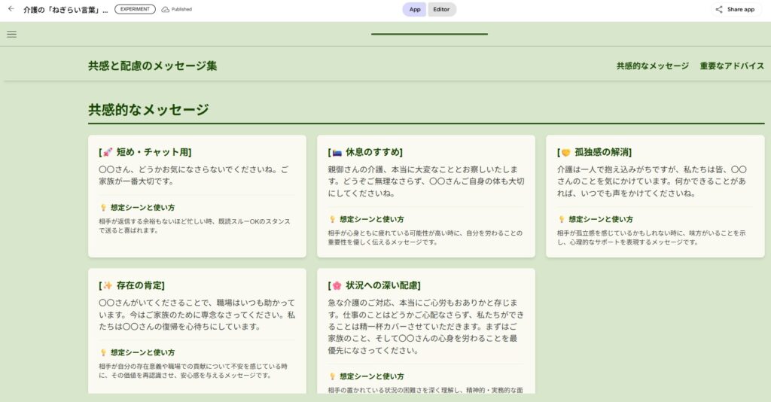
Task: Go to 重要なアドバイス navigation link
Action: coord(732,66)
